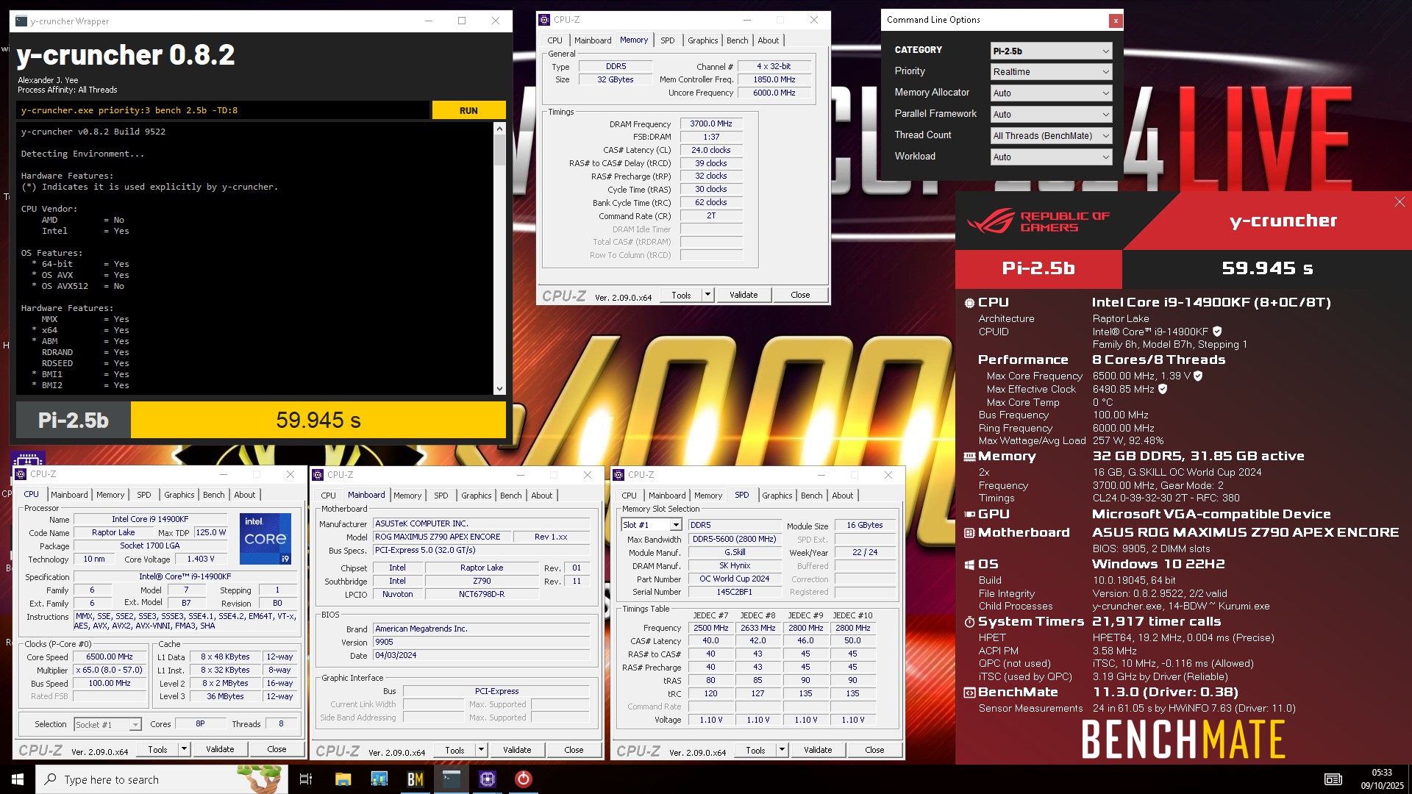Screen dimensions: 1412x794
Task: Expand Tools arrow in CPU-Z Memory window
Action: [707, 295]
